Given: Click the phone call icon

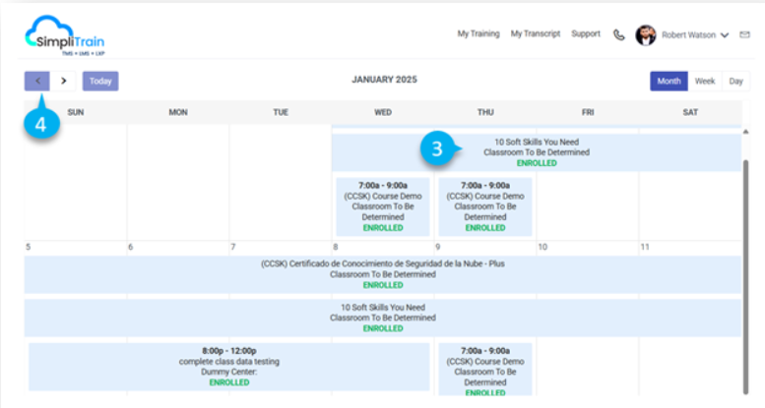Looking at the screenshot, I should coord(619,34).
